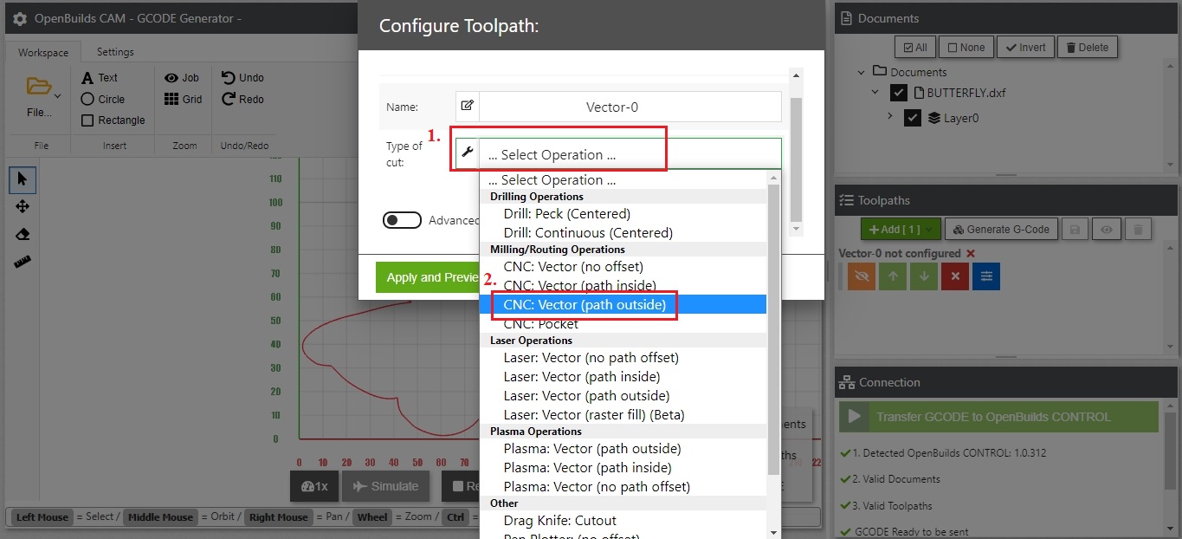The height and width of the screenshot is (539, 1182).
Task: Uncheck the Layer0 checkbox
Action: point(913,118)
